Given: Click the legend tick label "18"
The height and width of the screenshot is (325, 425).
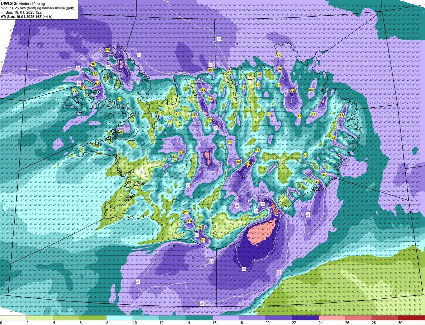Looking at the screenshot, I should point(241,323).
